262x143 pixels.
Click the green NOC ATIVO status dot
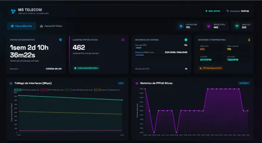click(x=206, y=11)
